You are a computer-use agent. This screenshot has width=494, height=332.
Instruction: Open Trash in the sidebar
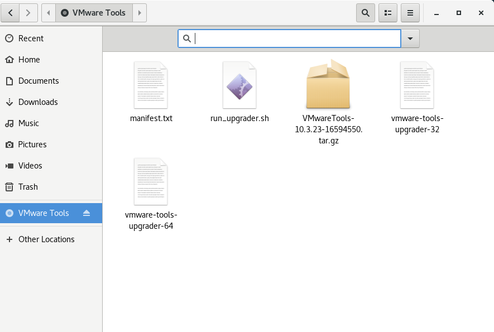coord(51,187)
